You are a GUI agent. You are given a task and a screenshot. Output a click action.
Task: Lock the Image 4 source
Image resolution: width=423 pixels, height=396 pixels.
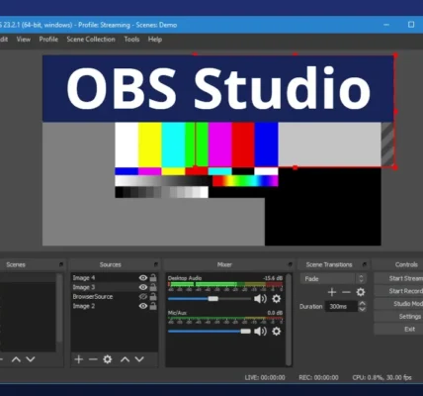pos(153,278)
